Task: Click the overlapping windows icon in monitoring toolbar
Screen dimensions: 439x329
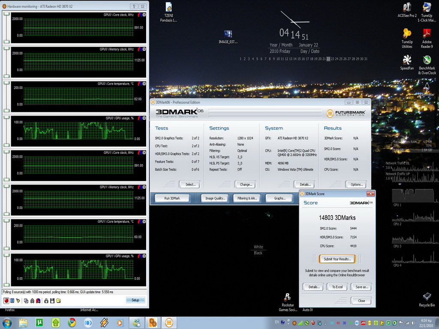Action: 26,300
